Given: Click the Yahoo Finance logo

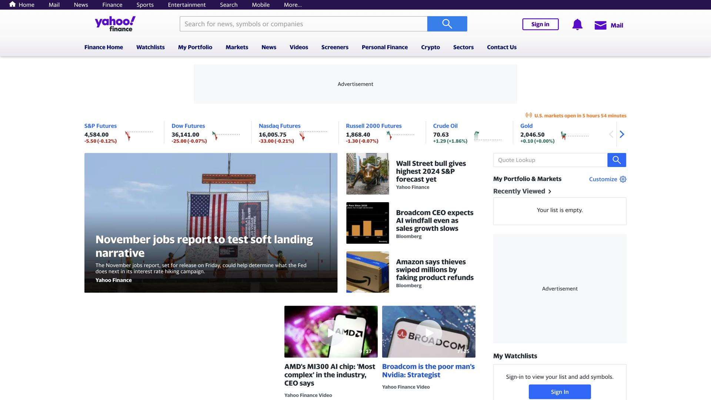Looking at the screenshot, I should click(114, 23).
